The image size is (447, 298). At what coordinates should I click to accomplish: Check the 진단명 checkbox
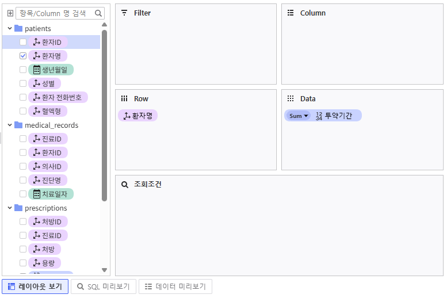(x=23, y=180)
